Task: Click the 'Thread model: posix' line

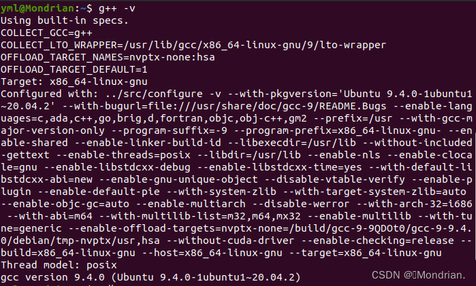Action: tap(59, 265)
